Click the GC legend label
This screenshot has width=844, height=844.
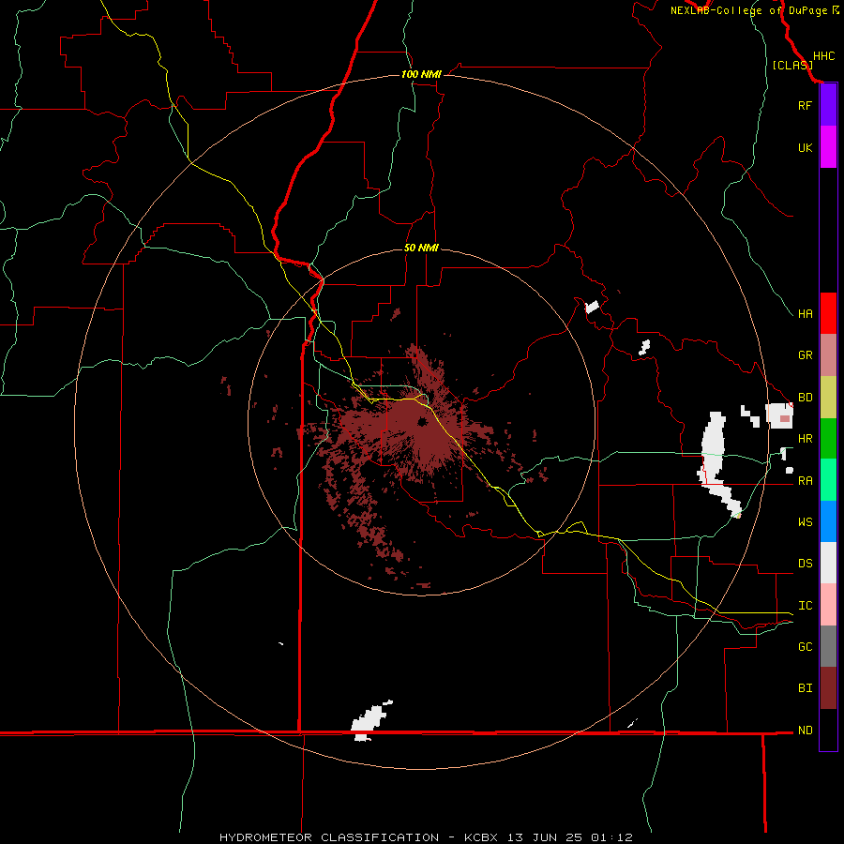(805, 646)
